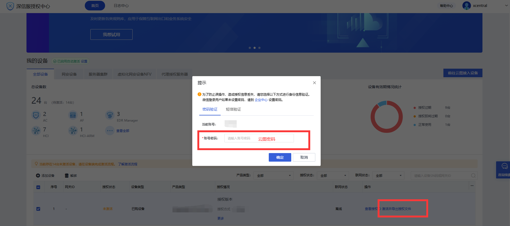Click the 查看全部 link
Screen dimensions: 510x226
pyautogui.click(x=123, y=131)
